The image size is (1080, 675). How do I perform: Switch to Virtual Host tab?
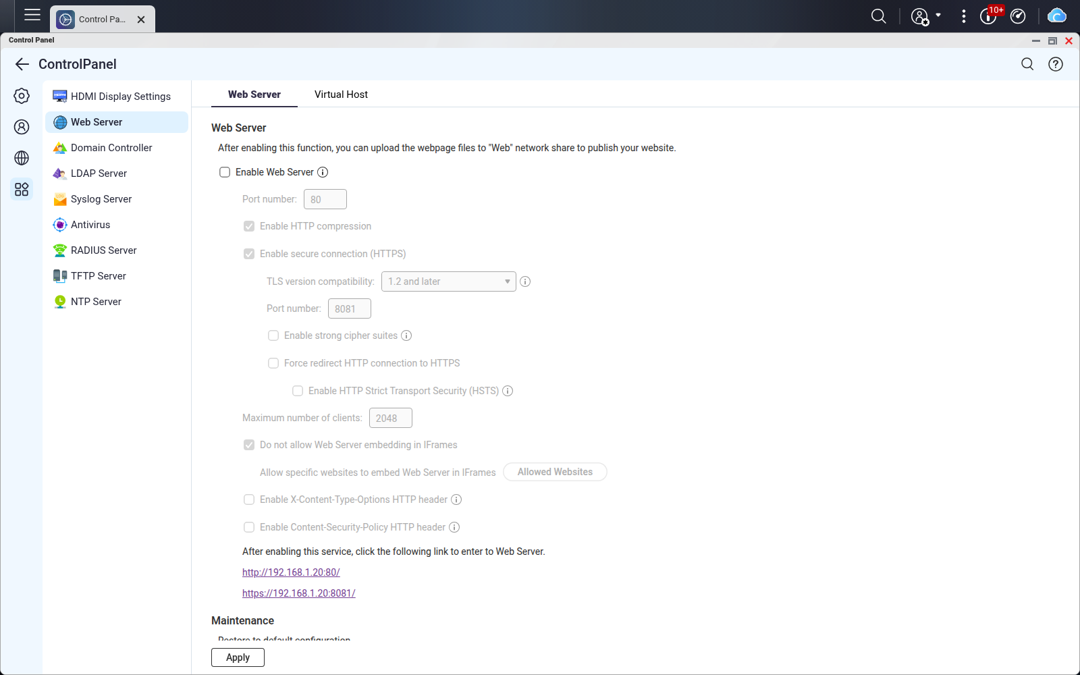point(341,94)
